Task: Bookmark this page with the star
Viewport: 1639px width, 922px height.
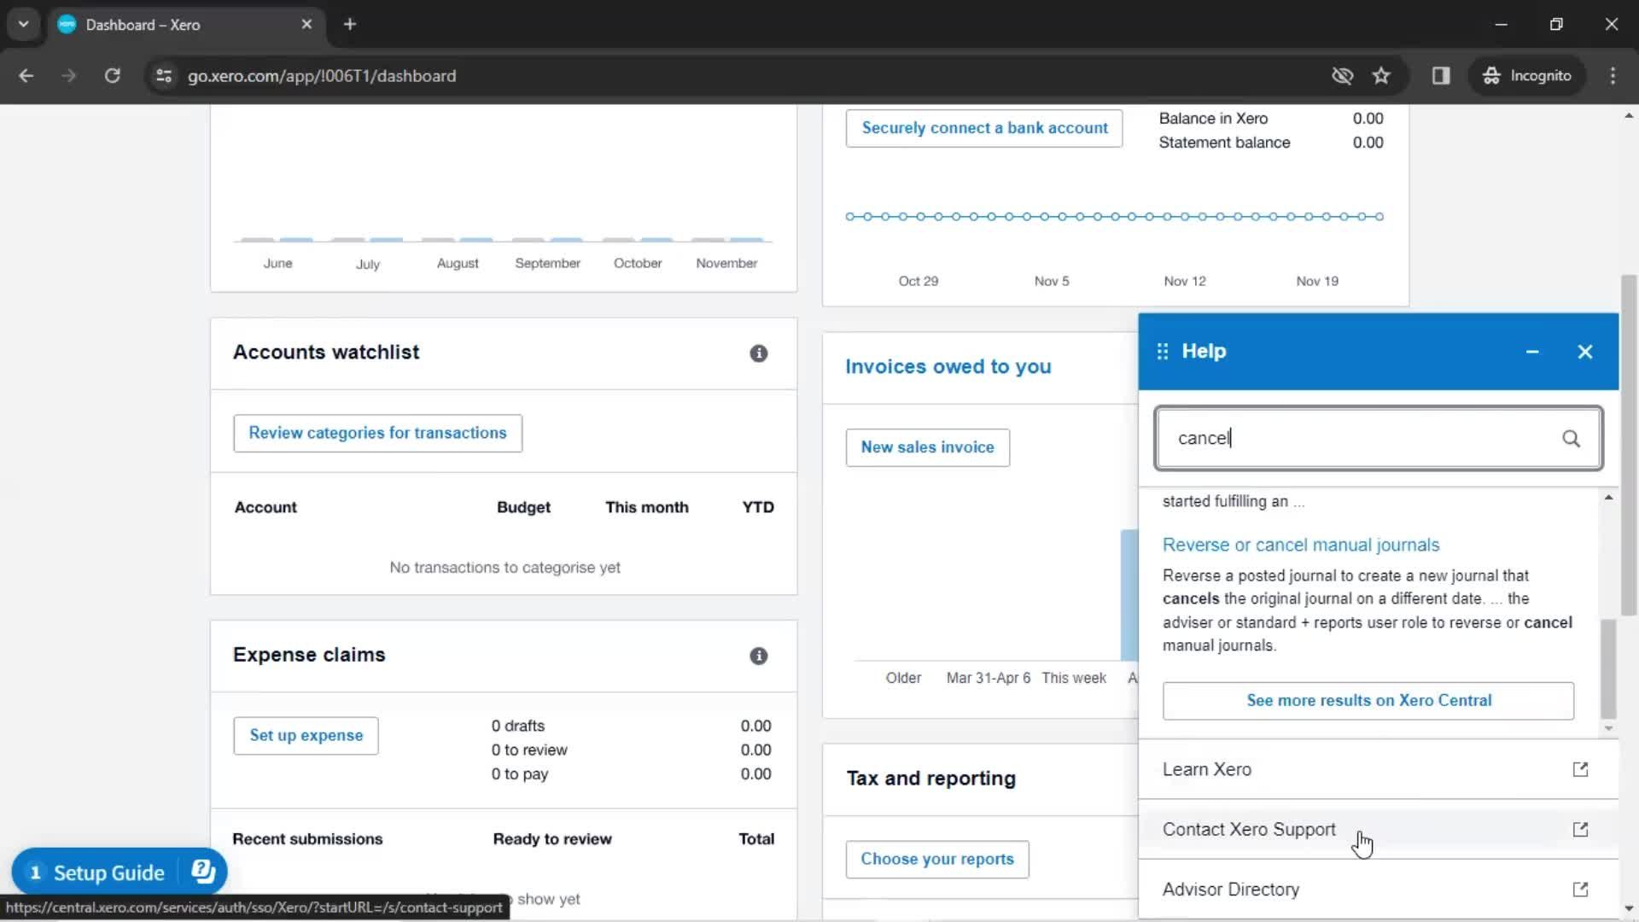Action: tap(1381, 76)
